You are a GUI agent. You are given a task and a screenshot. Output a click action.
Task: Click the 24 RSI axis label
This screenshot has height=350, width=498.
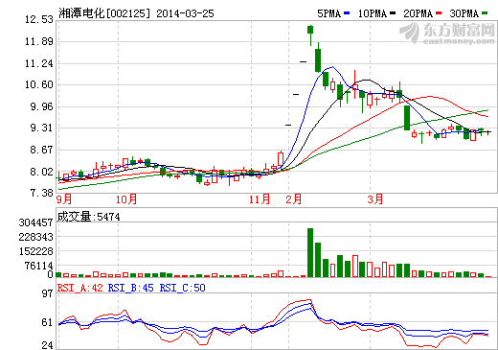[47, 345]
